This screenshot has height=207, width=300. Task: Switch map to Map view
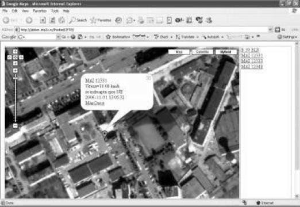click(179, 52)
